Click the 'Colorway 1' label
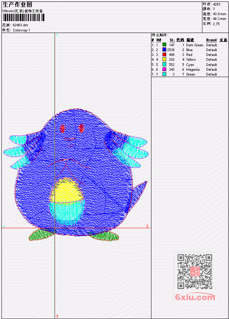 [21, 30]
